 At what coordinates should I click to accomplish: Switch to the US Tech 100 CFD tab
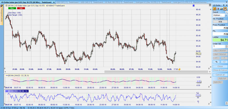[119, 2]
